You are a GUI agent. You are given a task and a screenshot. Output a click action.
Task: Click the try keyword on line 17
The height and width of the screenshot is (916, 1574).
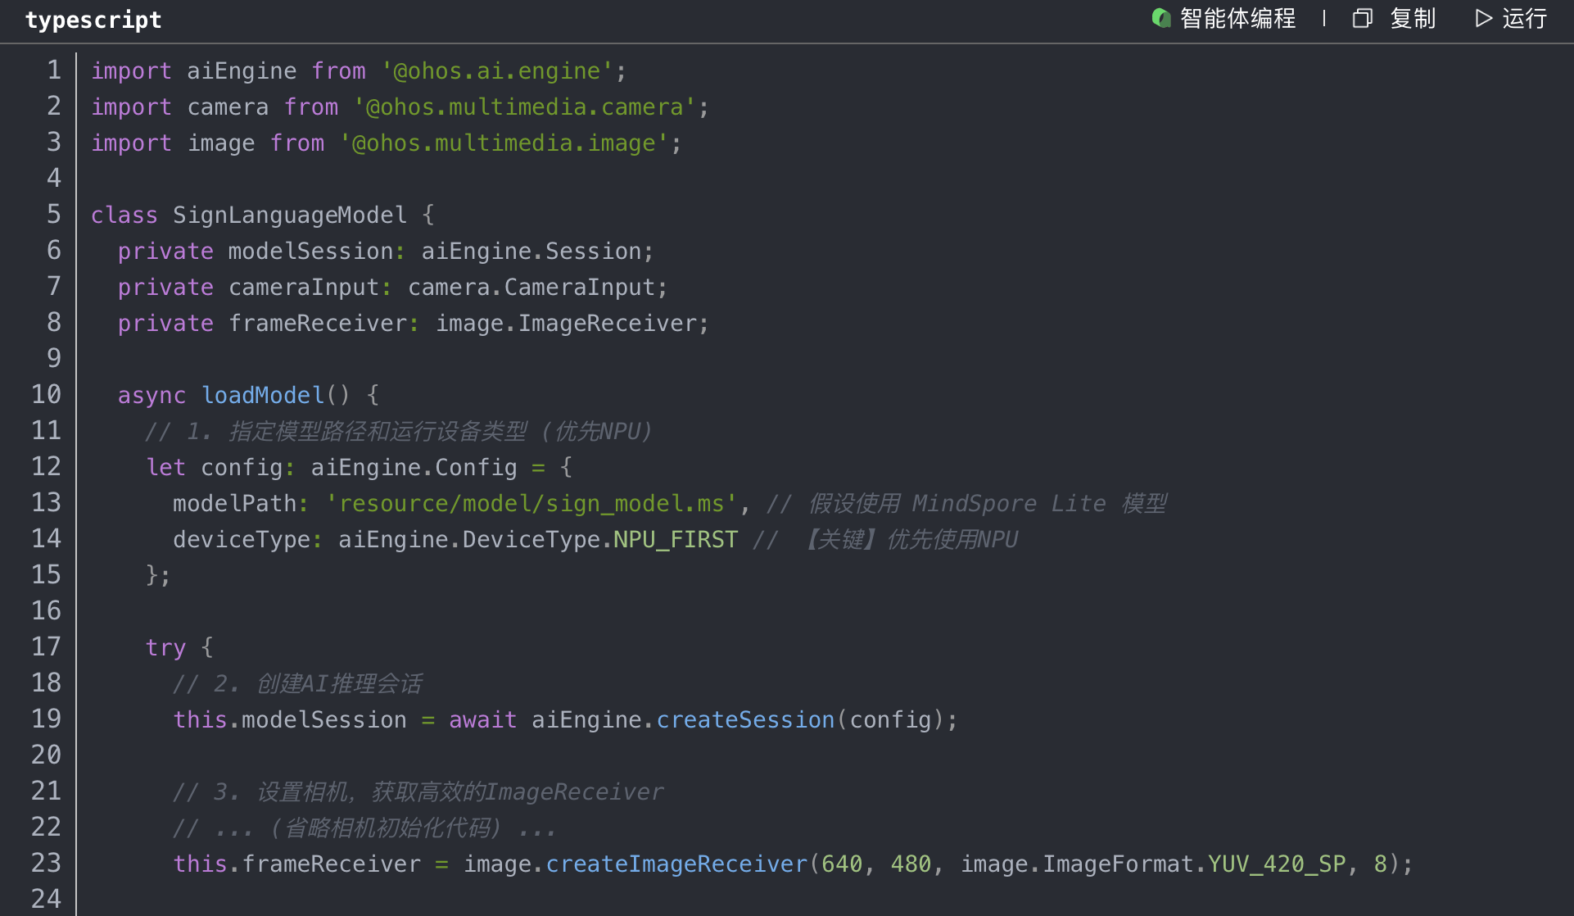tap(165, 647)
